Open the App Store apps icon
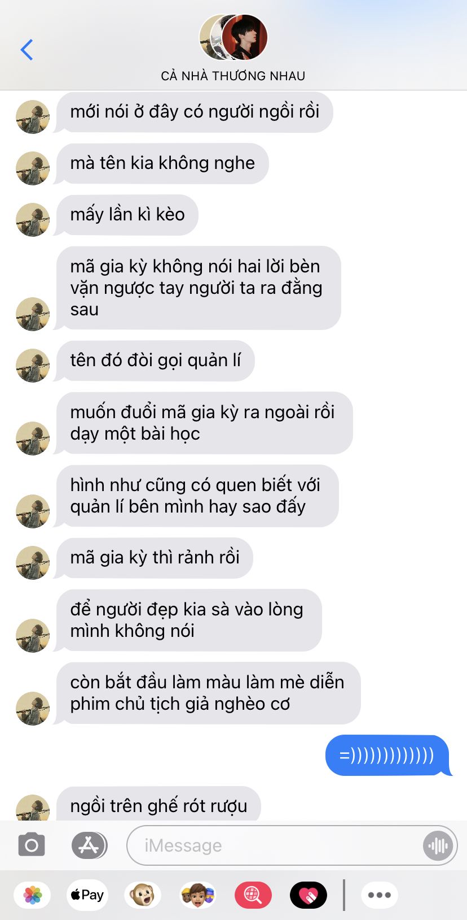The height and width of the screenshot is (920, 467). (x=89, y=845)
